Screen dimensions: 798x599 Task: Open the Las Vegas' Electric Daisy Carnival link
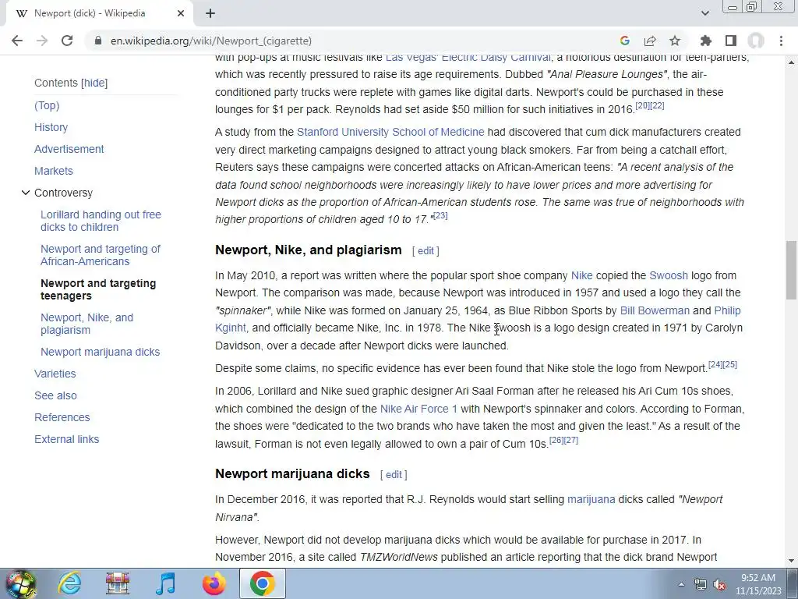[x=468, y=58]
